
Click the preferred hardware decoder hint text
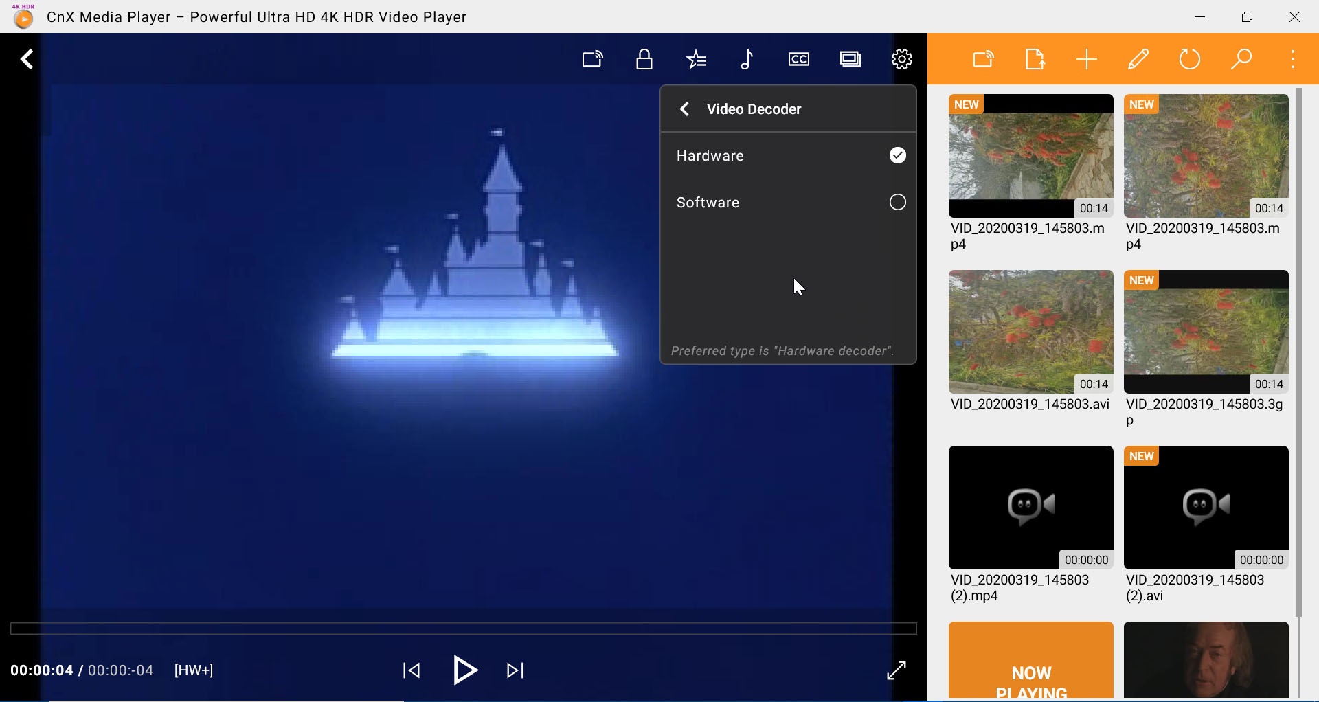782,352
